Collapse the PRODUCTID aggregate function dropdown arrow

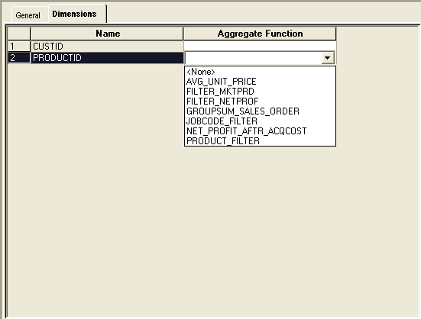327,58
